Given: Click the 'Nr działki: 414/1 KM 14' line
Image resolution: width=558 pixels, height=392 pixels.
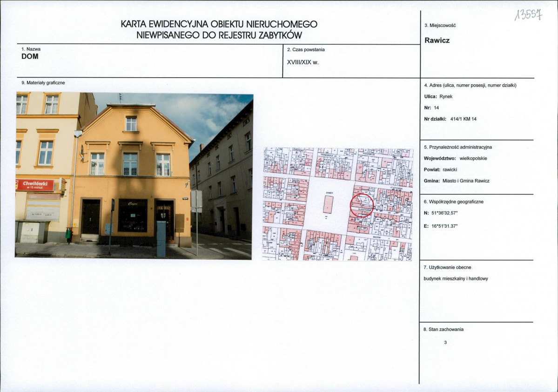Looking at the screenshot, I should (450, 119).
